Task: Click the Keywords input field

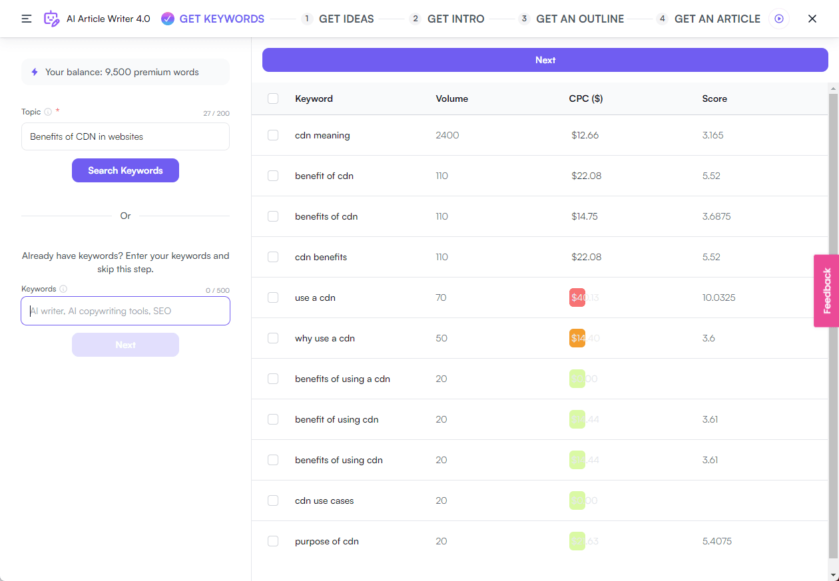Action: tap(125, 311)
